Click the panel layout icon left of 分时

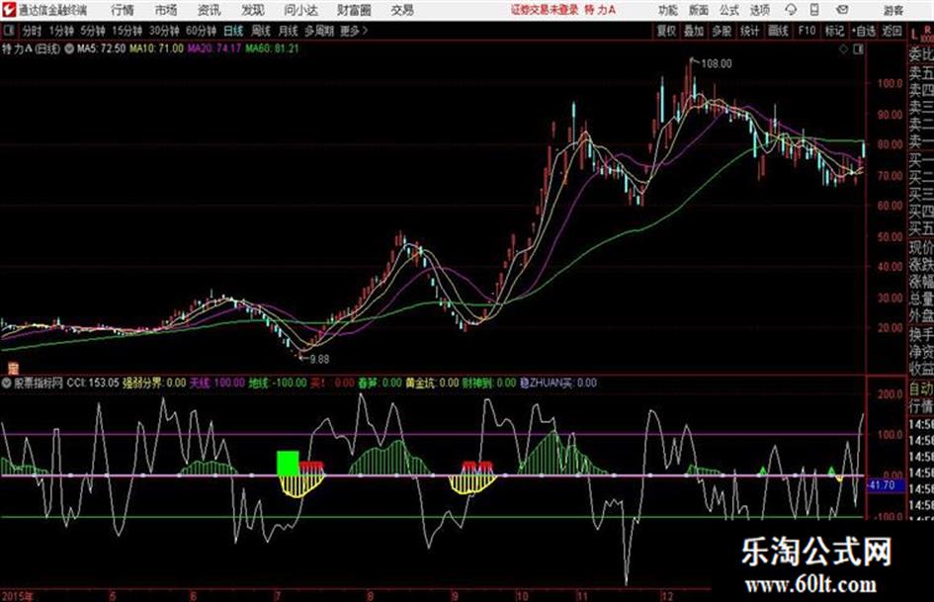coord(9,31)
